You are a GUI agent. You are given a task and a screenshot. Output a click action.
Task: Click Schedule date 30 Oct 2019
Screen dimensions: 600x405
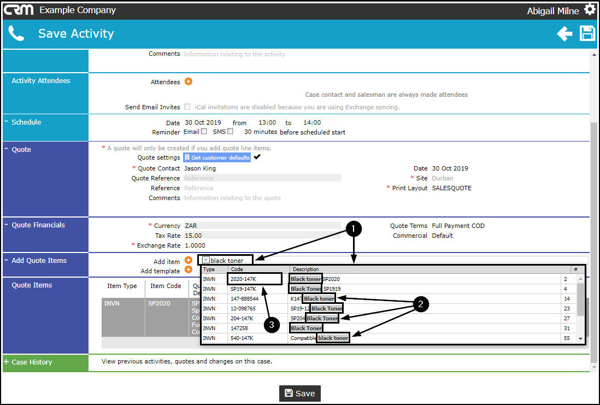click(x=203, y=122)
